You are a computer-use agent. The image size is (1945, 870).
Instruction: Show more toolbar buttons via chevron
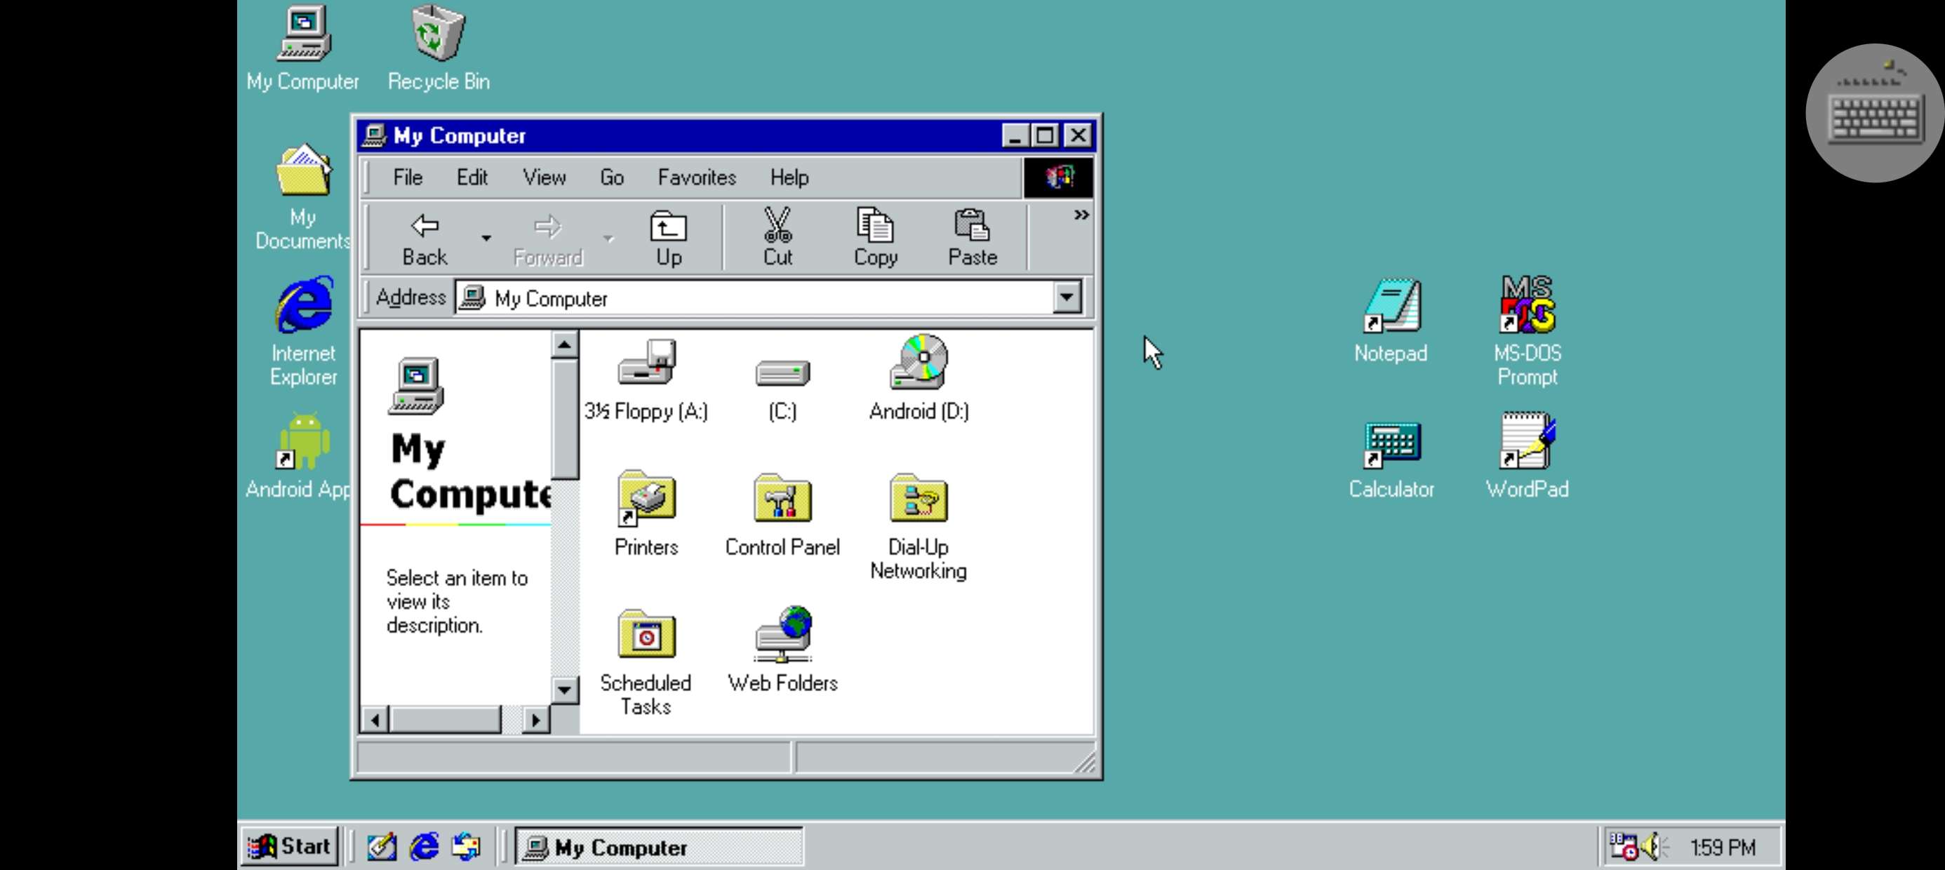(x=1081, y=215)
